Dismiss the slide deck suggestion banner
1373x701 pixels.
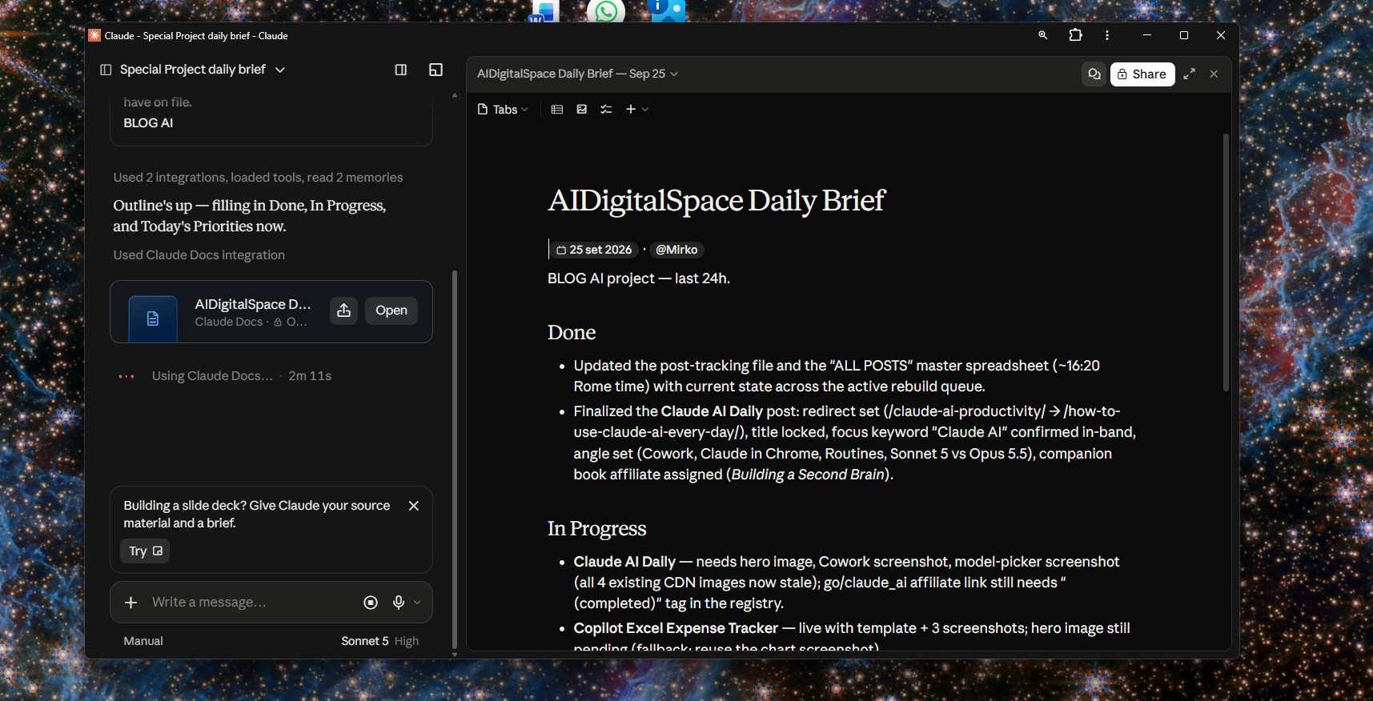point(414,506)
